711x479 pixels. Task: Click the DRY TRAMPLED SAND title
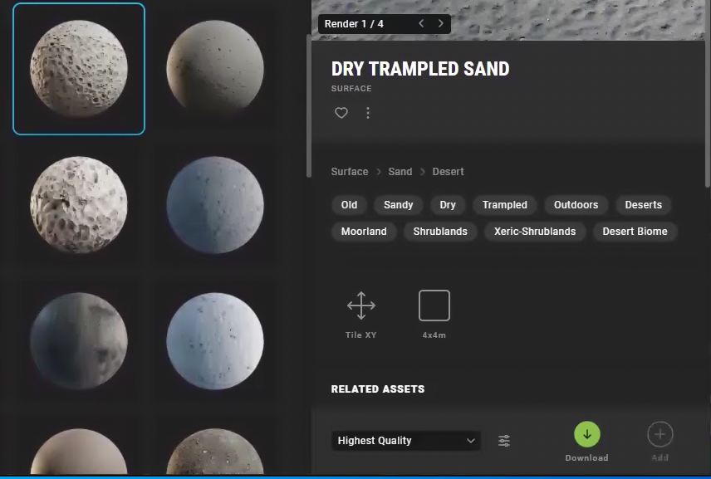pyautogui.click(x=420, y=69)
